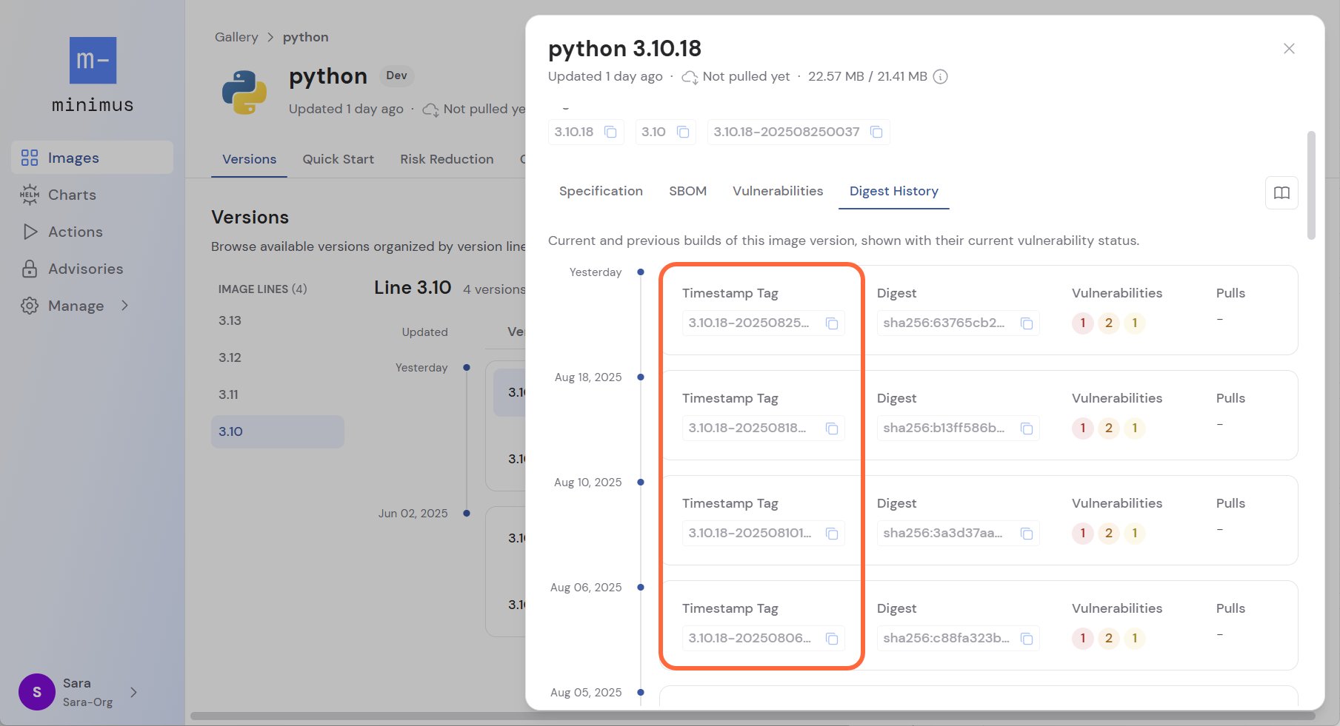Click the Yesterday timeline marker in digest history
The height and width of the screenshot is (726, 1340).
[x=641, y=272]
